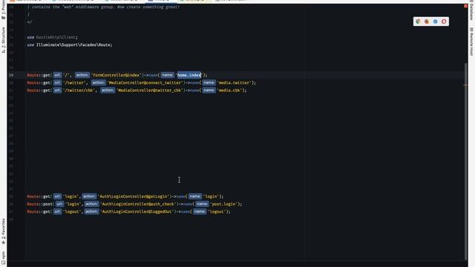Click the 'logout' url string after Route::get

tap(73, 211)
